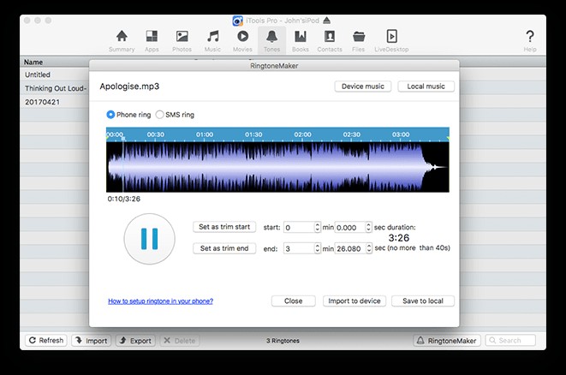Open the Apps section icon
Screen dimensions: 566x375
tap(152, 39)
